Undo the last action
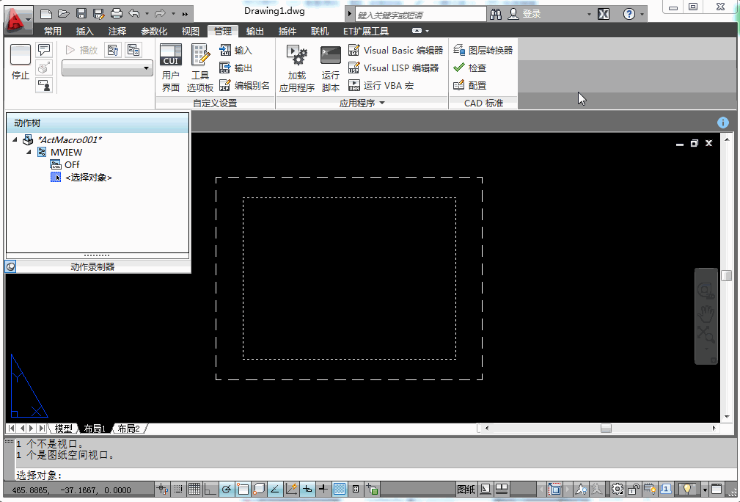 (x=134, y=14)
